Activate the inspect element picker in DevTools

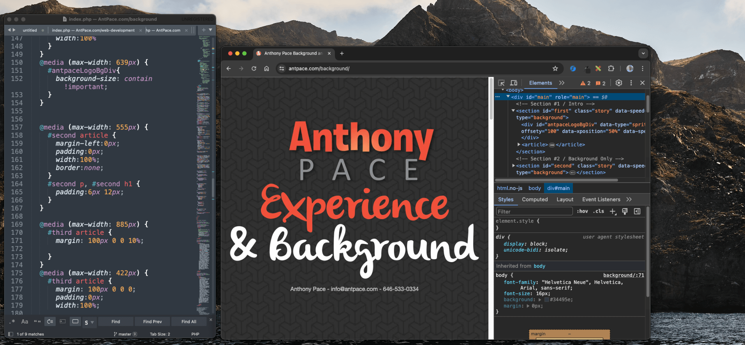point(501,83)
